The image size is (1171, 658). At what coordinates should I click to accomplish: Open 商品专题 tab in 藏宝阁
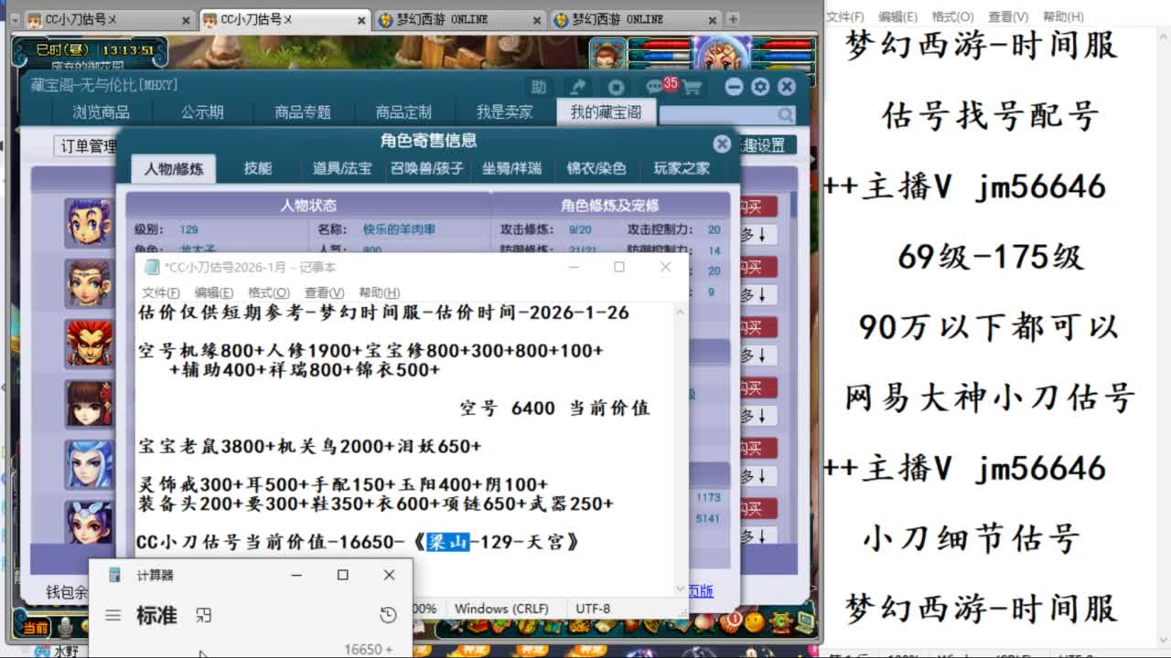(303, 112)
